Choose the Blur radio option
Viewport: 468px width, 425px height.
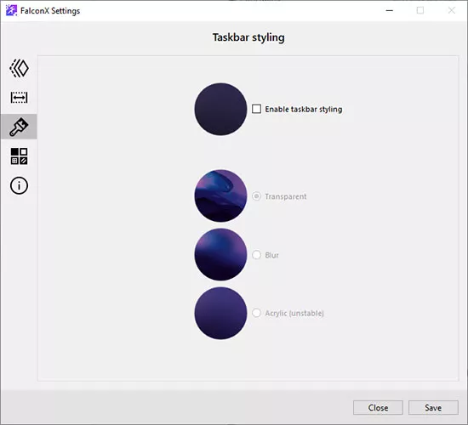[256, 255]
